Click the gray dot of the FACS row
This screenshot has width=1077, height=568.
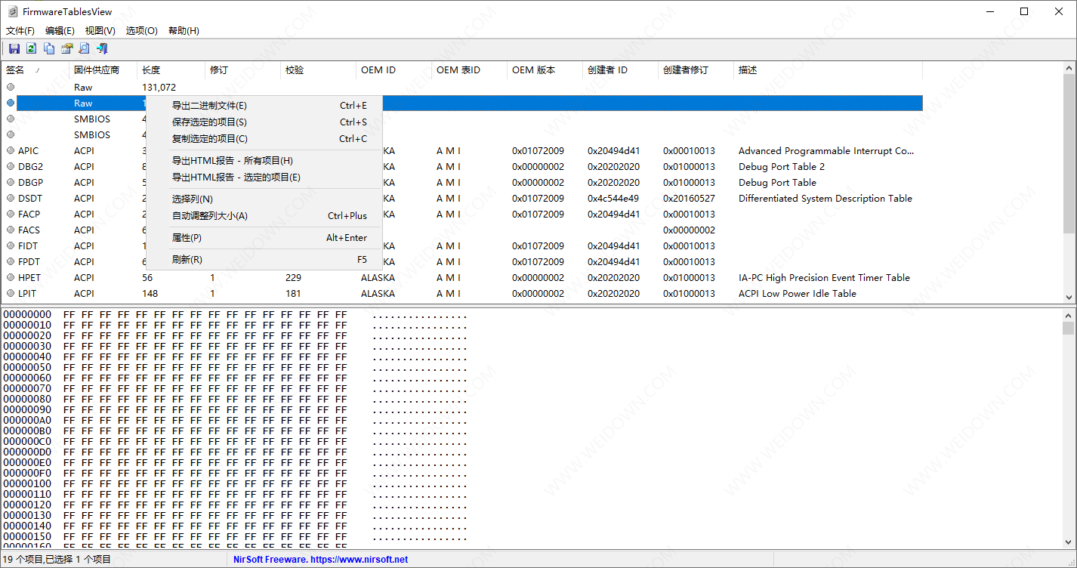click(x=11, y=230)
